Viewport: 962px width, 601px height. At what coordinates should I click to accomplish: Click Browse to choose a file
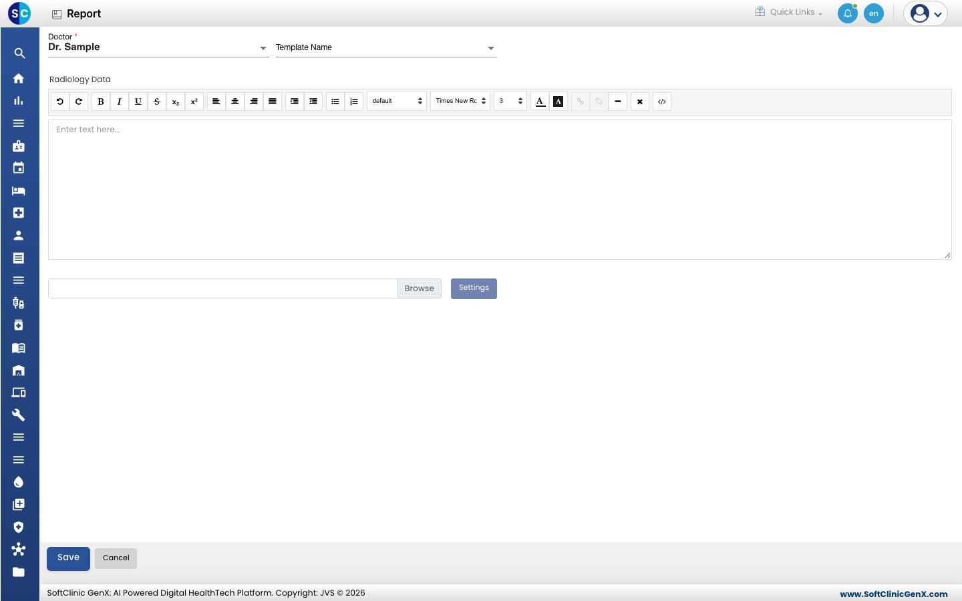[x=420, y=288]
